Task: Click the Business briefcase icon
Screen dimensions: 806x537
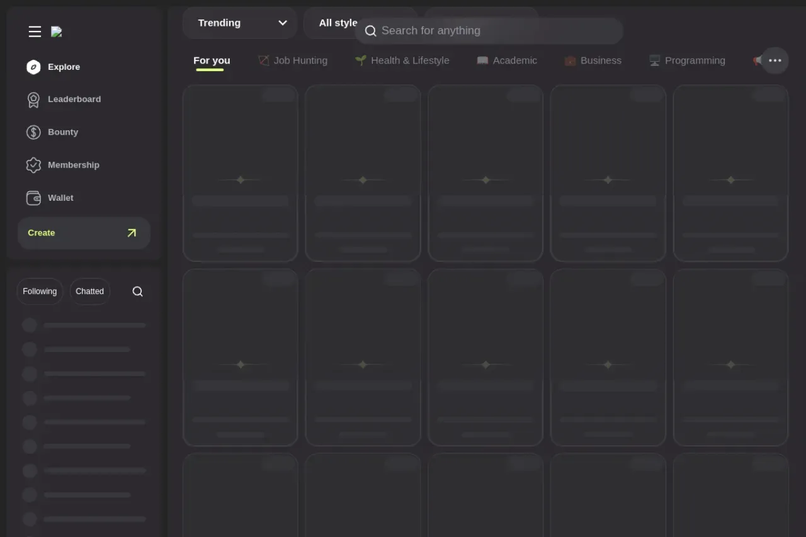Action: 570,60
